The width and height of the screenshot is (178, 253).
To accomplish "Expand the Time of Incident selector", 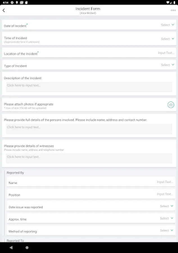I will click(x=168, y=39).
